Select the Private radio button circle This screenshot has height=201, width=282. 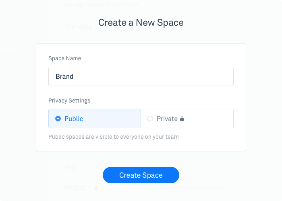coord(150,119)
